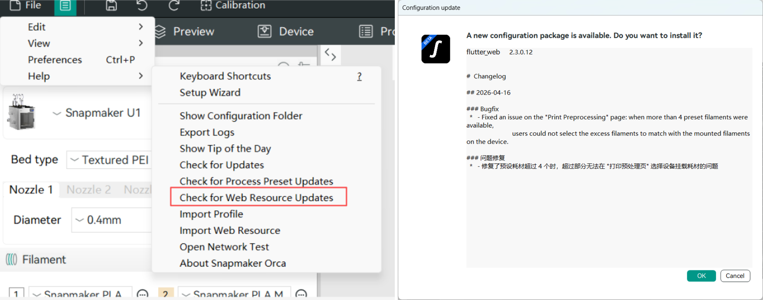Switch to the Nozzle 2 tab
The width and height of the screenshot is (763, 300).
click(x=88, y=190)
